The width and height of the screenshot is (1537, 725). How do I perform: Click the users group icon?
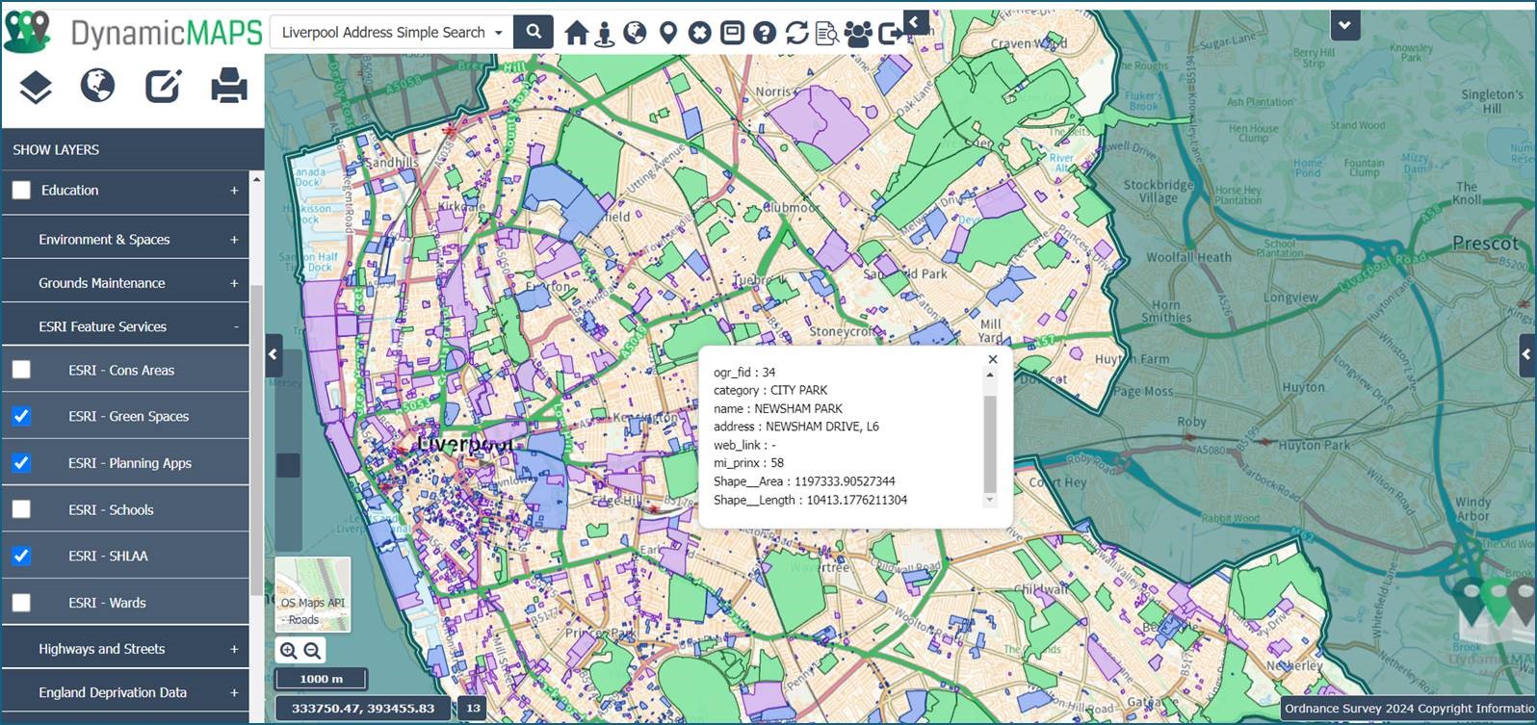[858, 34]
